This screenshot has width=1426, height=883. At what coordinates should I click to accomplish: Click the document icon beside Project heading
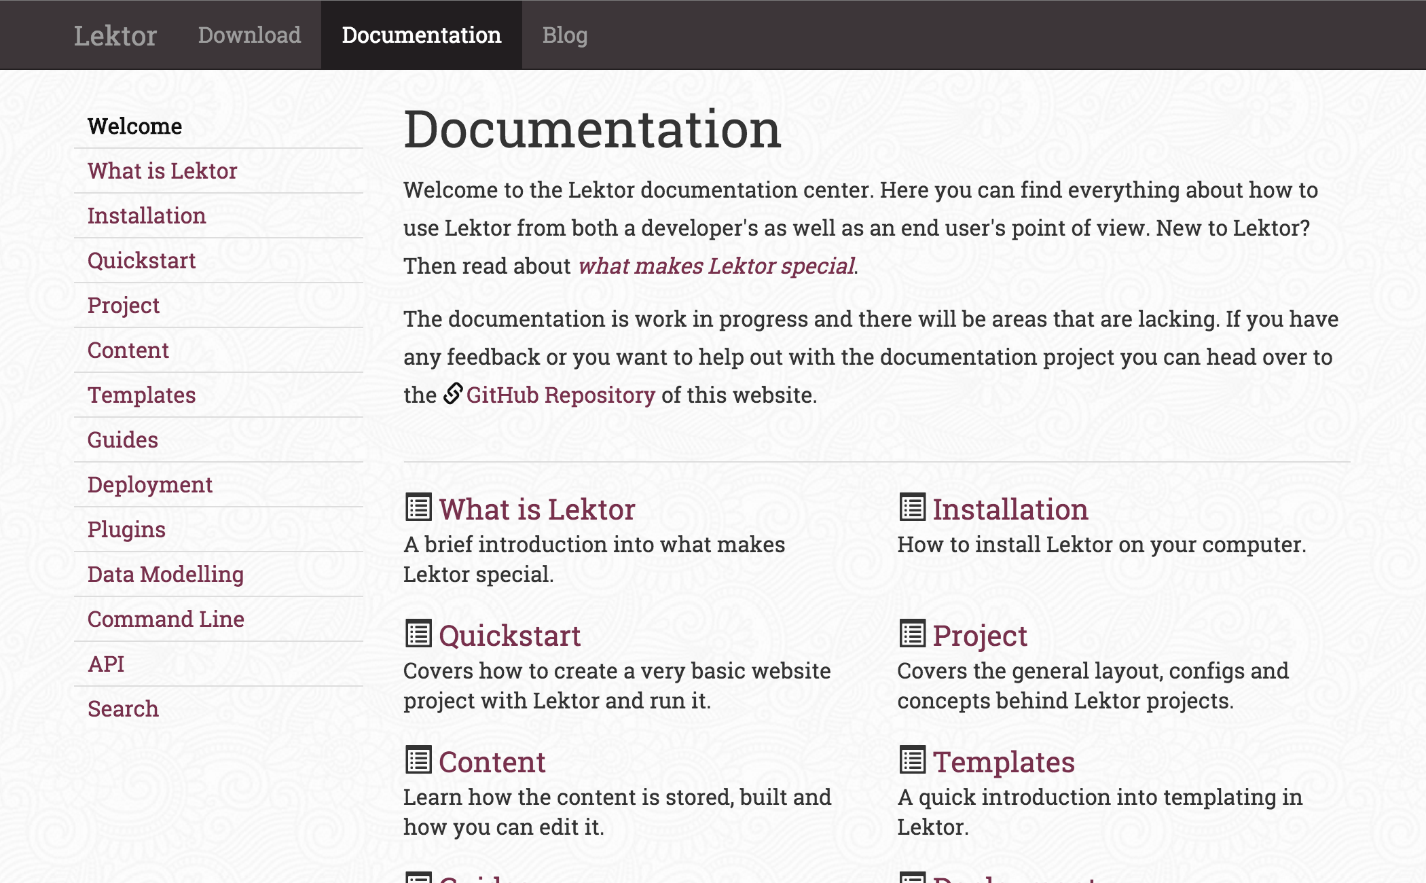pos(912,634)
